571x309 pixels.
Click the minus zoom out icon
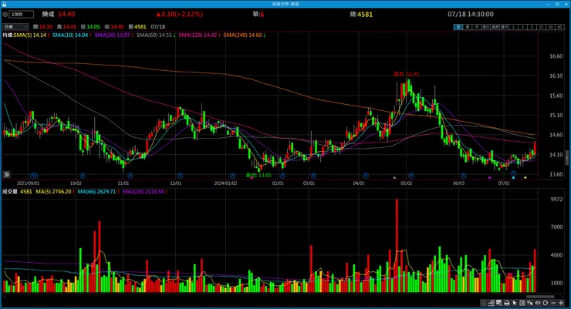[x=553, y=303]
